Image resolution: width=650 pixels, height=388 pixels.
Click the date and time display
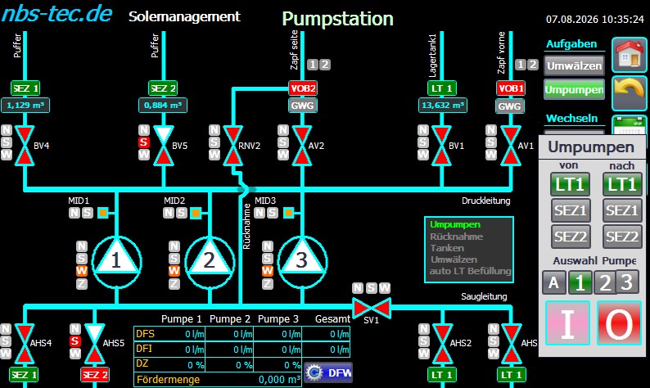tap(594, 19)
